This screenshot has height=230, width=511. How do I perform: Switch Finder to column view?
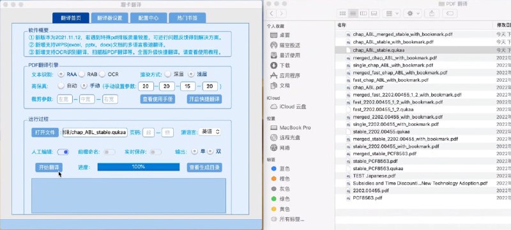click(x=363, y=13)
